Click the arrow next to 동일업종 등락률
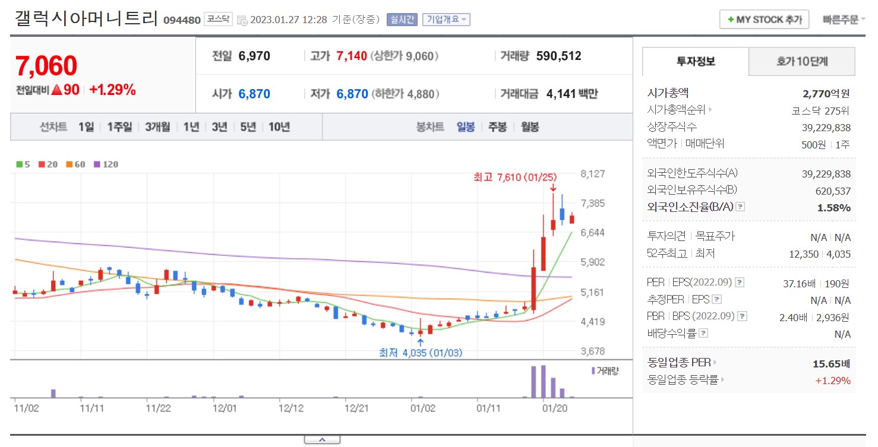Image resolution: width=878 pixels, height=447 pixels. (x=723, y=379)
